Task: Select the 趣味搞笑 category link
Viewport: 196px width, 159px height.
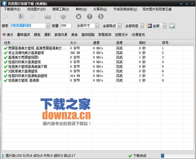Action: point(24,35)
